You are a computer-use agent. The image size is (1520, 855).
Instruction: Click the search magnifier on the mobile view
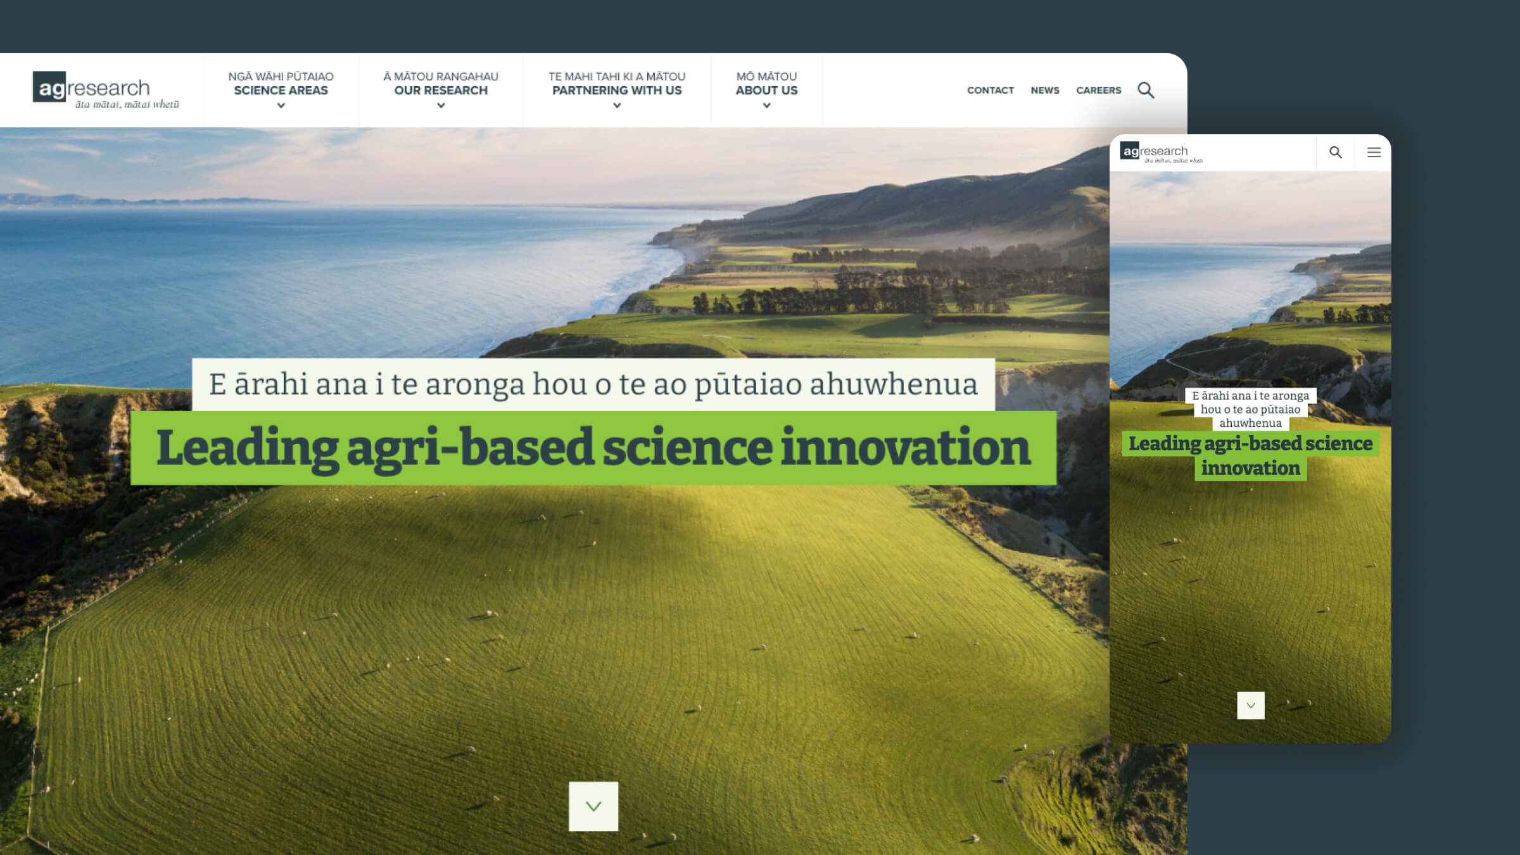pos(1336,152)
